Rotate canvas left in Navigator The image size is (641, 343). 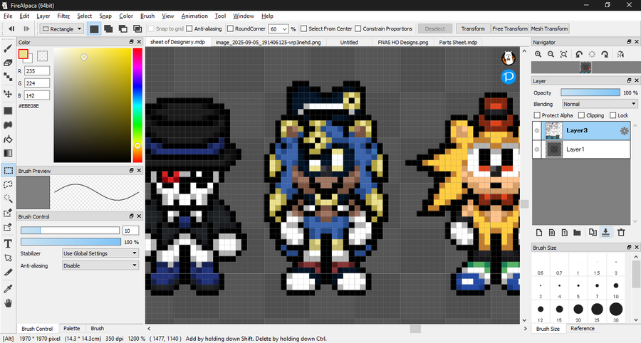click(579, 54)
